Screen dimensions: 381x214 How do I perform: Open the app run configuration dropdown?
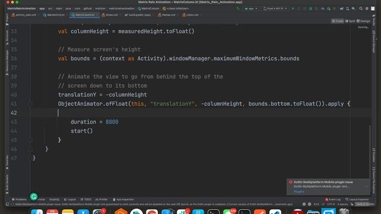[x=251, y=8]
